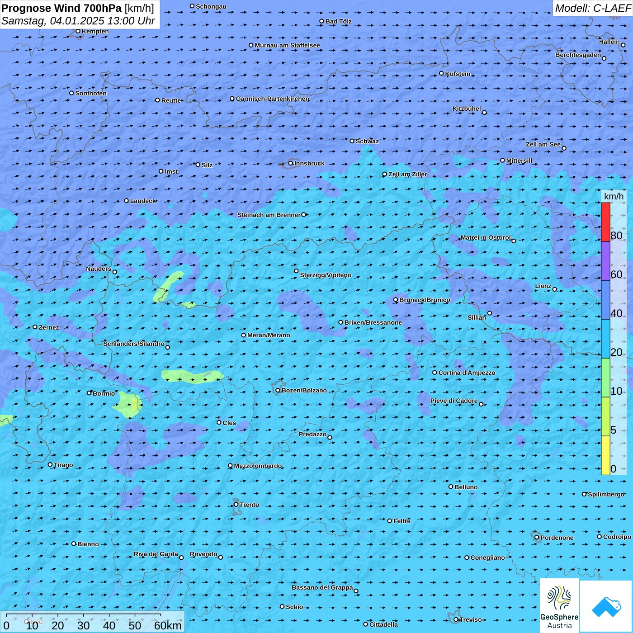
Task: Click the Schlanders/Silandro label
Action: pos(134,344)
